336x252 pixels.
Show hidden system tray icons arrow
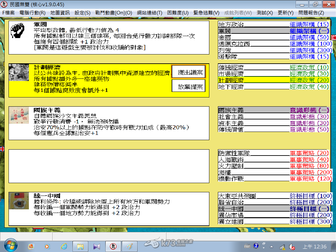(271, 246)
